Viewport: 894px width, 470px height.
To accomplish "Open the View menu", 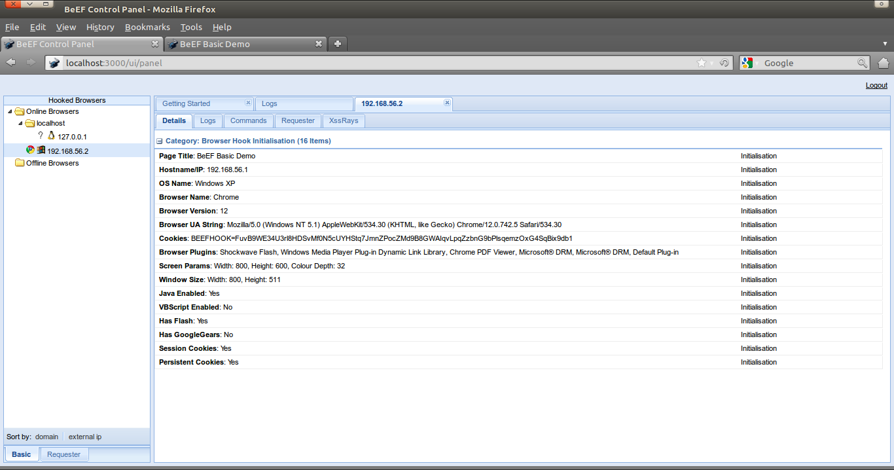I will [x=66, y=27].
